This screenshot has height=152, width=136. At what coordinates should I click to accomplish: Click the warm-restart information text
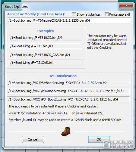(107, 42)
